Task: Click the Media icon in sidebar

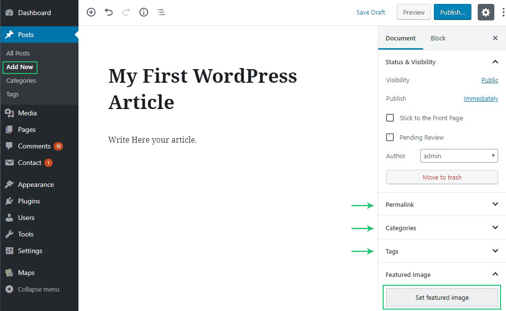Action: pos(9,113)
